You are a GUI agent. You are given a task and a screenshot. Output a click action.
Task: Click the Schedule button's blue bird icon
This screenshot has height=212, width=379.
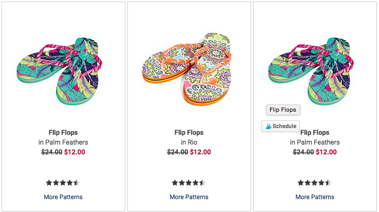click(268, 126)
